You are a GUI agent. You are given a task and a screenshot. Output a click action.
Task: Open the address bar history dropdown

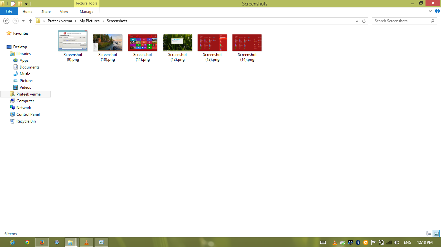click(x=357, y=21)
